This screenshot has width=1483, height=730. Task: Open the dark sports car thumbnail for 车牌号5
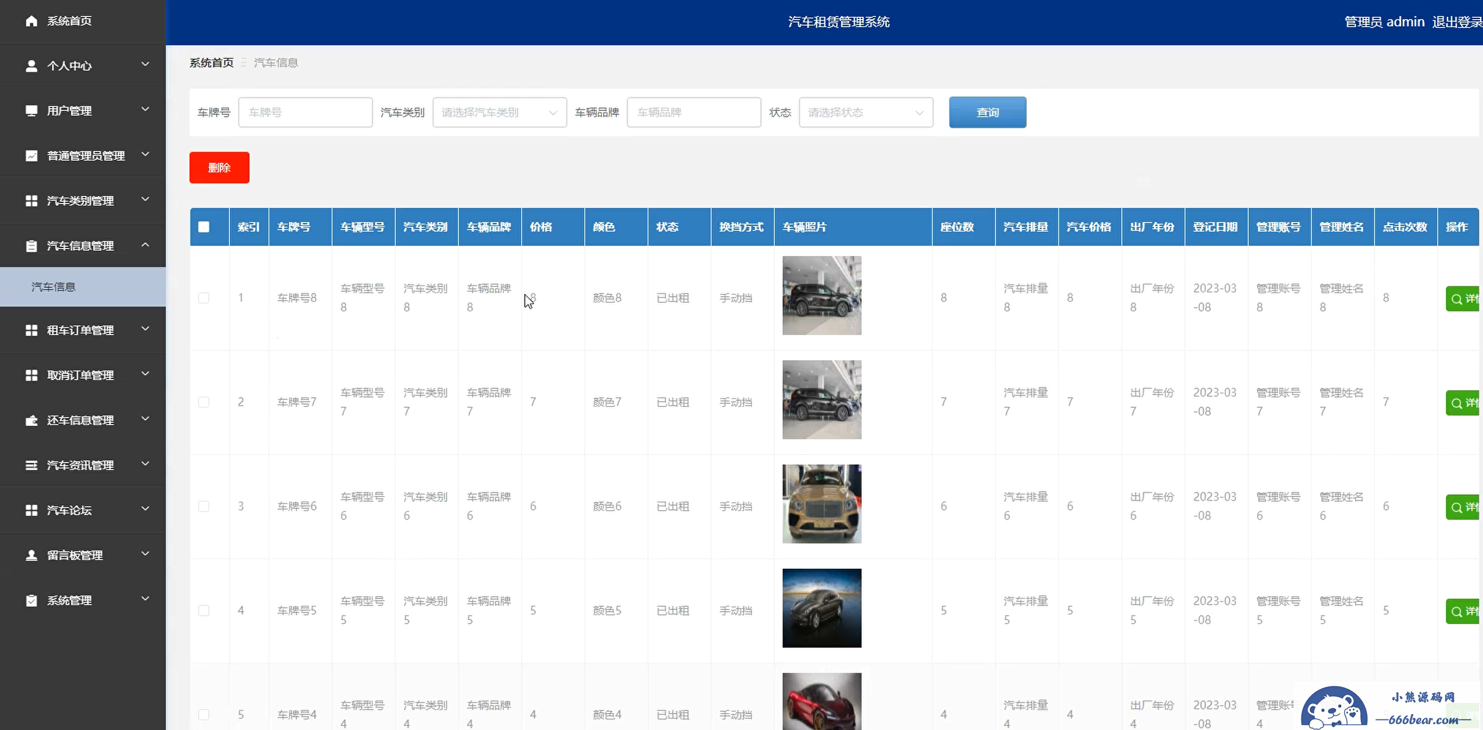(822, 608)
